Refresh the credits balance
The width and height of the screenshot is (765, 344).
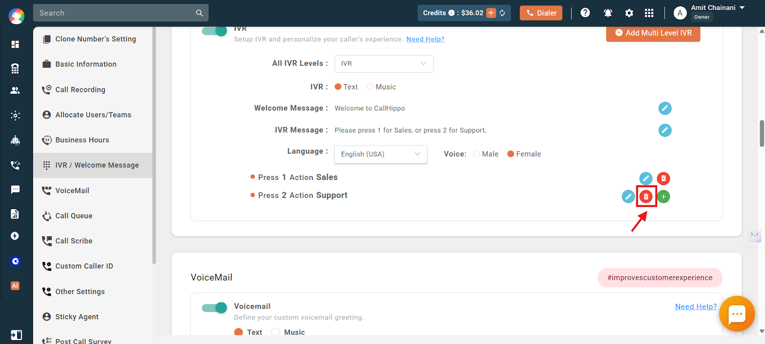pyautogui.click(x=503, y=13)
